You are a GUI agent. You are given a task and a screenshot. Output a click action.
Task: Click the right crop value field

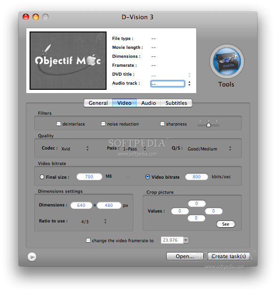coord(214,211)
